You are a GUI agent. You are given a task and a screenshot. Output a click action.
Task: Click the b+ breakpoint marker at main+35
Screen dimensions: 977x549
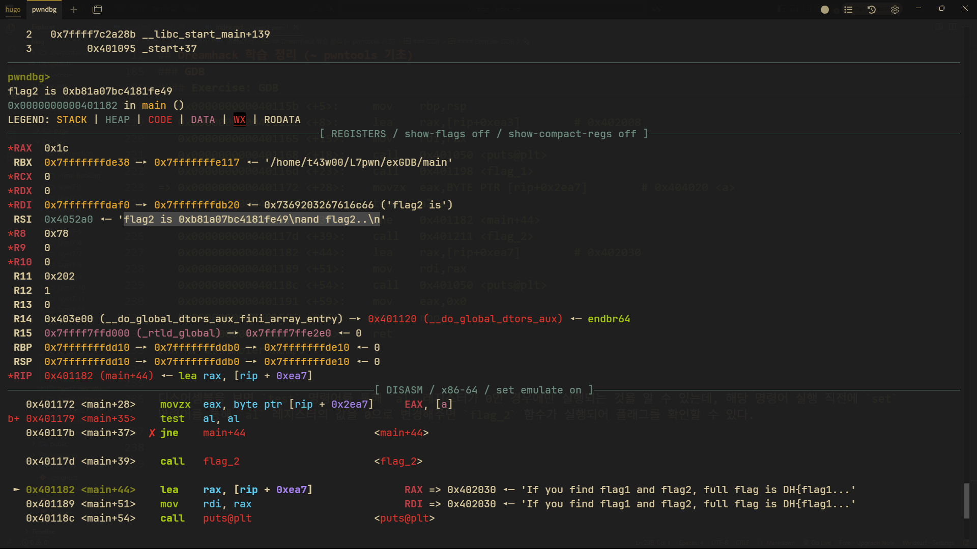[14, 419]
